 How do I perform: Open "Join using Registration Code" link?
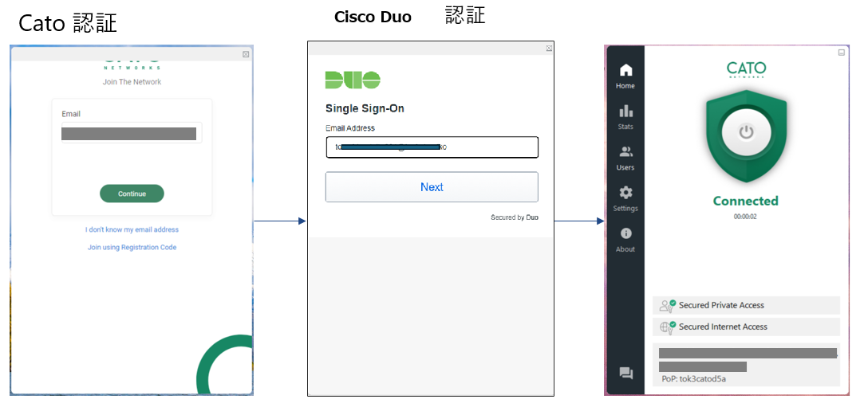132,247
